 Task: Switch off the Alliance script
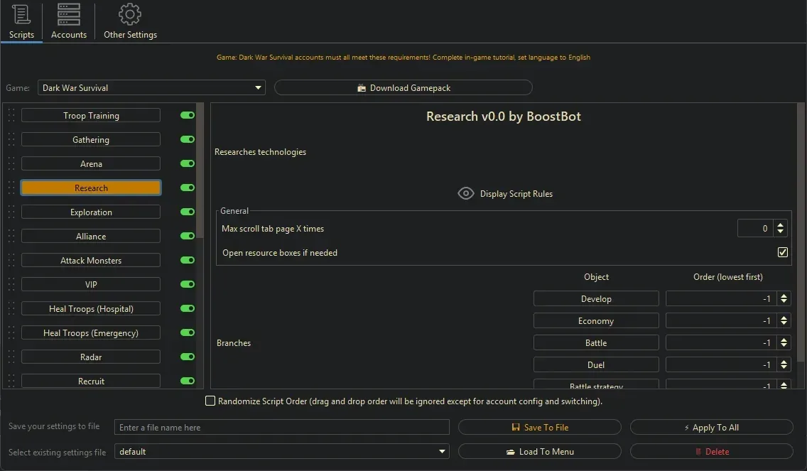pyautogui.click(x=188, y=237)
